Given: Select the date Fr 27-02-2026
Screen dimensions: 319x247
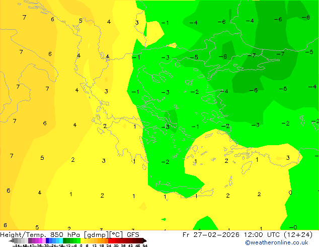Looking at the screenshot, I should pyautogui.click(x=211, y=234).
